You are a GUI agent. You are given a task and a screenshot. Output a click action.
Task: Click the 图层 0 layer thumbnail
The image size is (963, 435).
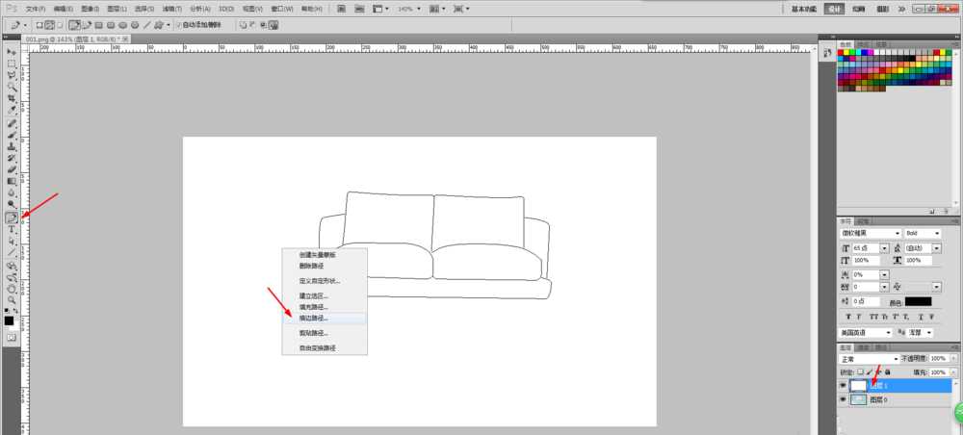[859, 399]
